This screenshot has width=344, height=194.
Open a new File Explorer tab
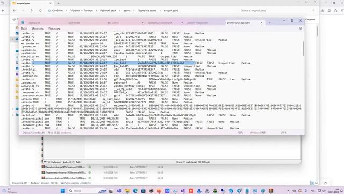pyautogui.click(x=59, y=3)
